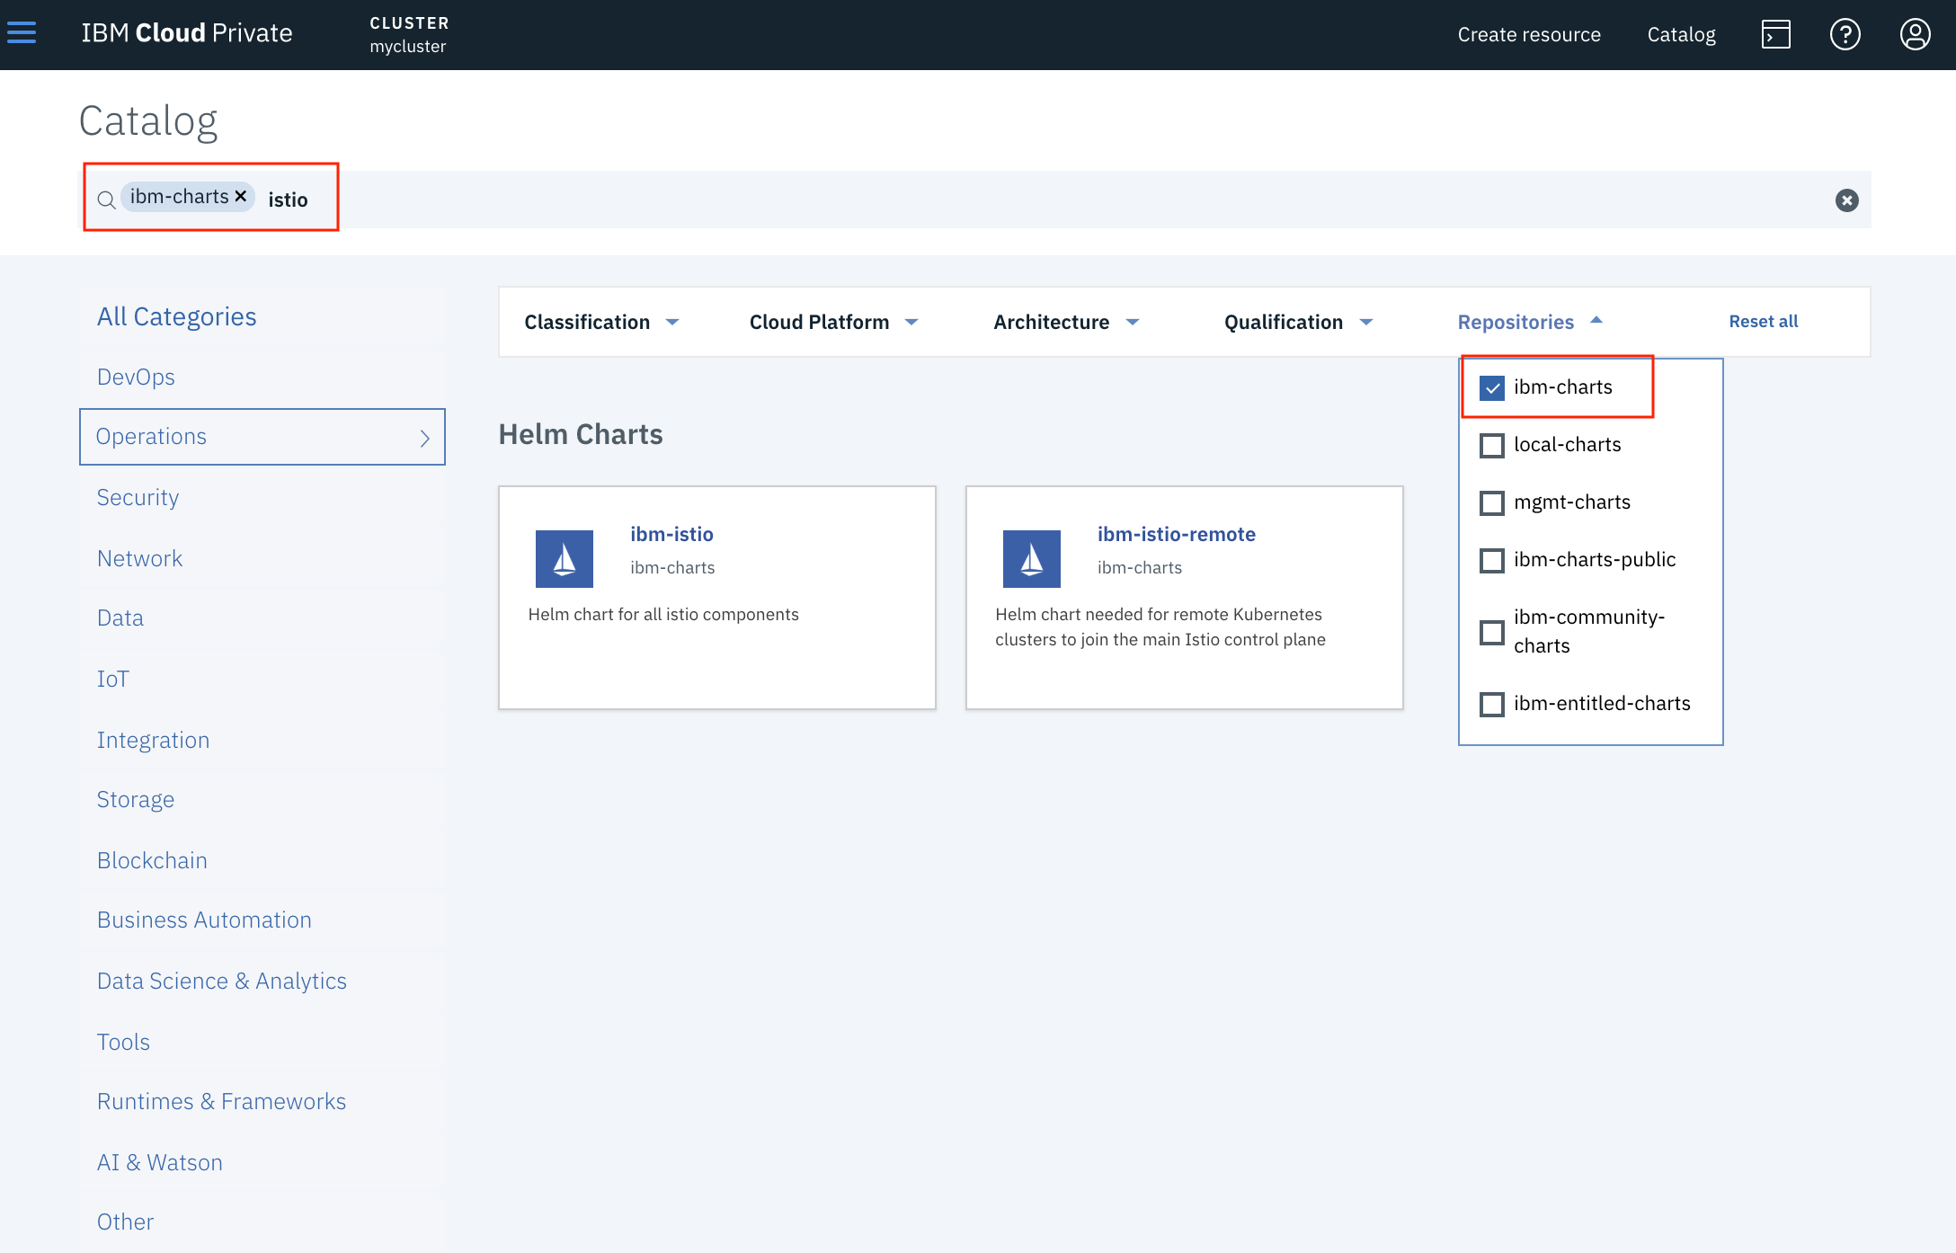Click the Create resource link
This screenshot has width=1956, height=1253.
click(1529, 34)
